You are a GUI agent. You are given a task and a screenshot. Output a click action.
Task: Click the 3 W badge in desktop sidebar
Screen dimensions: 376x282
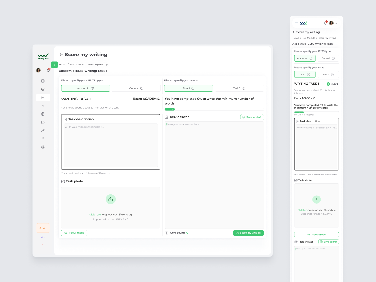pos(43,228)
